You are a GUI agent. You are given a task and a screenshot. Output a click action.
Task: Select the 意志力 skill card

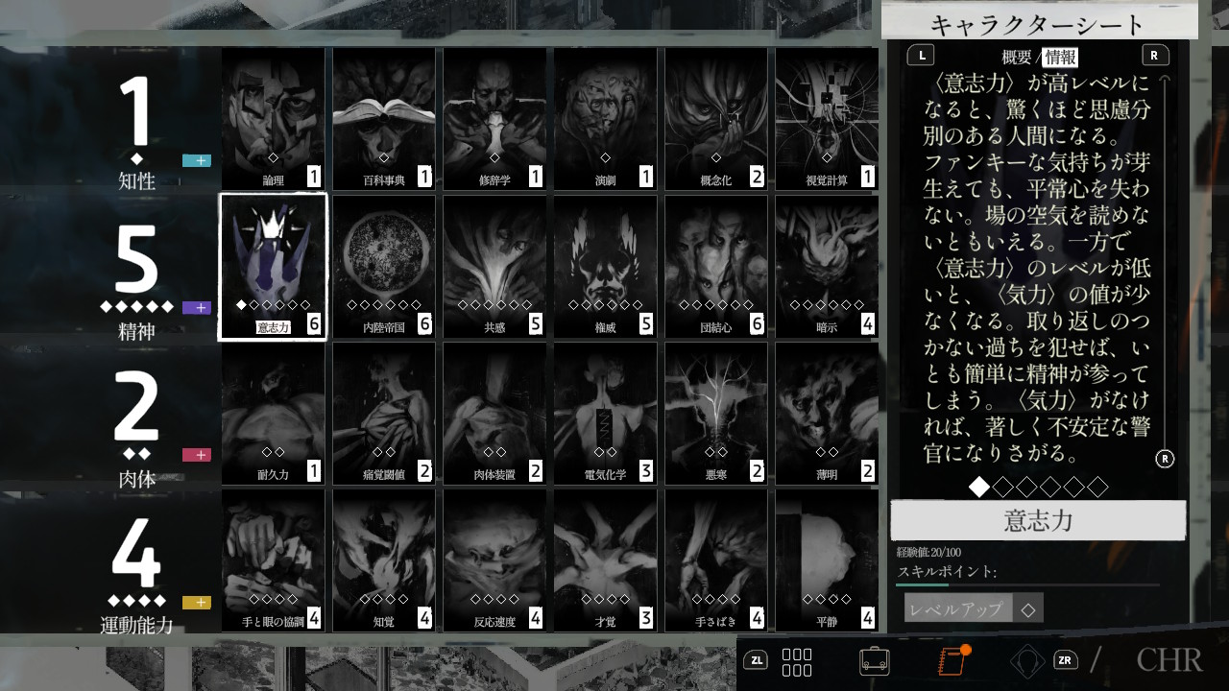274,267
